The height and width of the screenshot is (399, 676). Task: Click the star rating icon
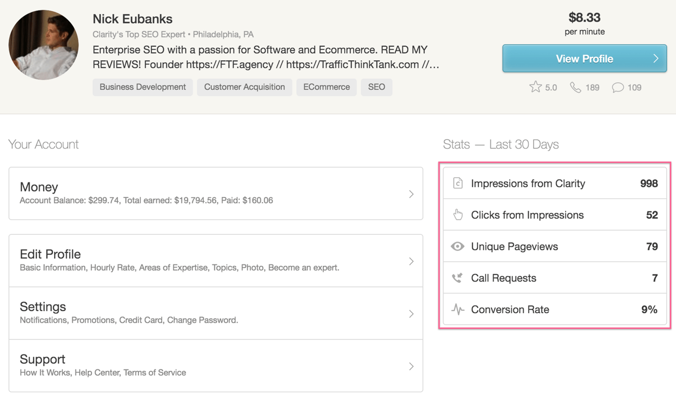[x=535, y=87]
